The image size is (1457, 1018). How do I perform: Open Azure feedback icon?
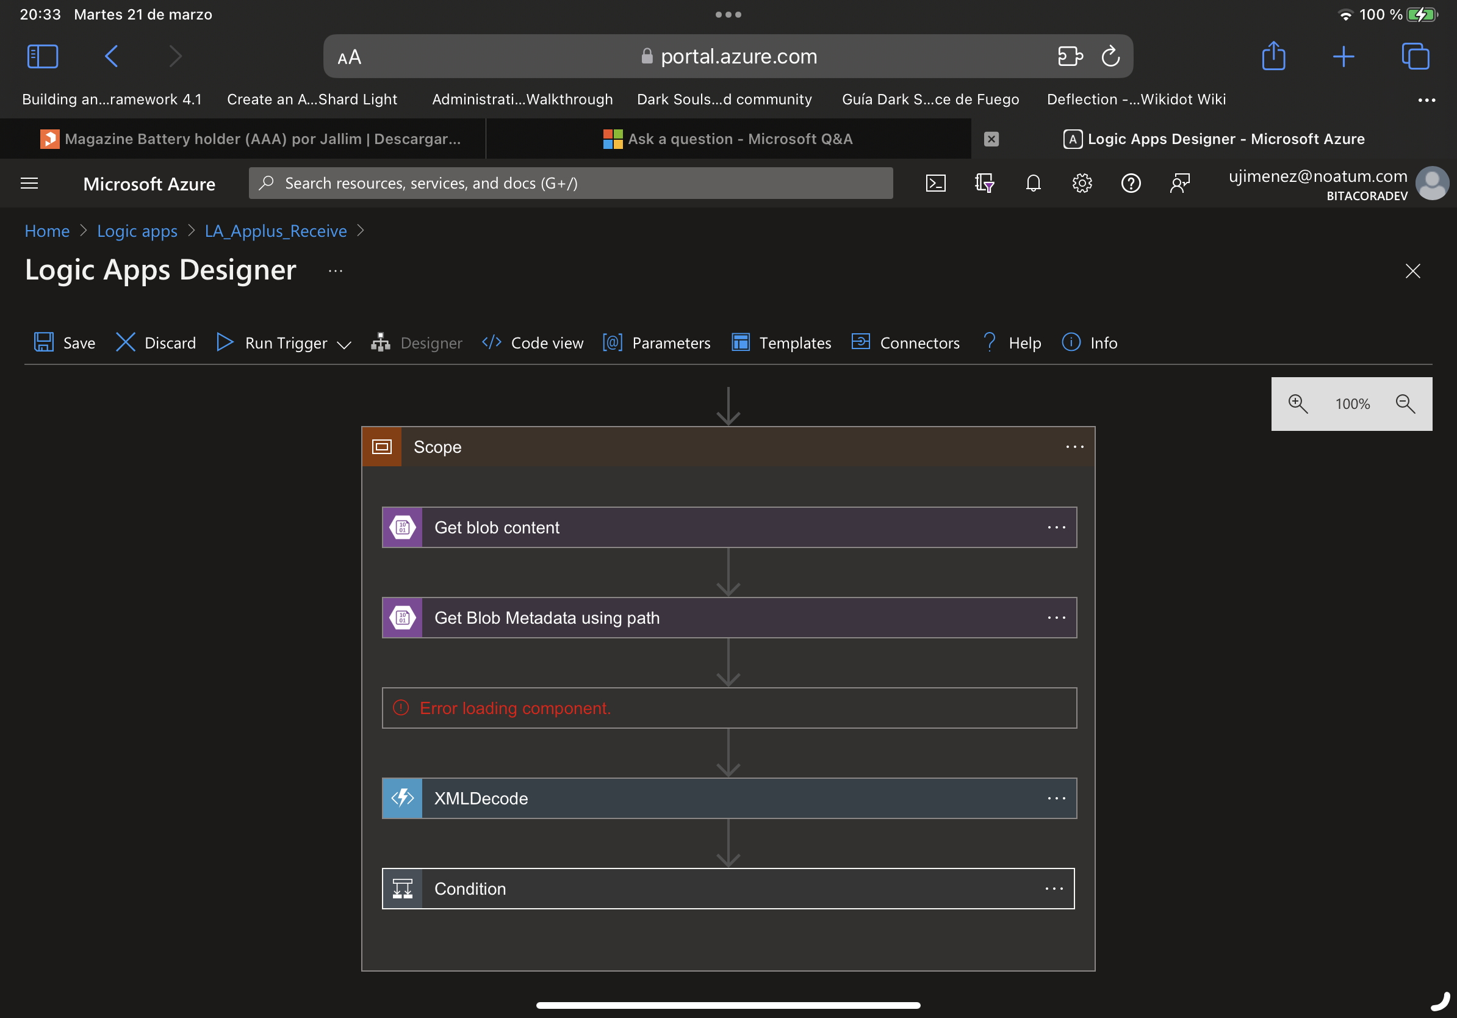coord(1179,184)
